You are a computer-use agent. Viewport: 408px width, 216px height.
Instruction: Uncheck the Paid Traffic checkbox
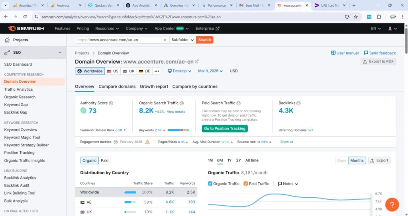[x=245, y=183]
